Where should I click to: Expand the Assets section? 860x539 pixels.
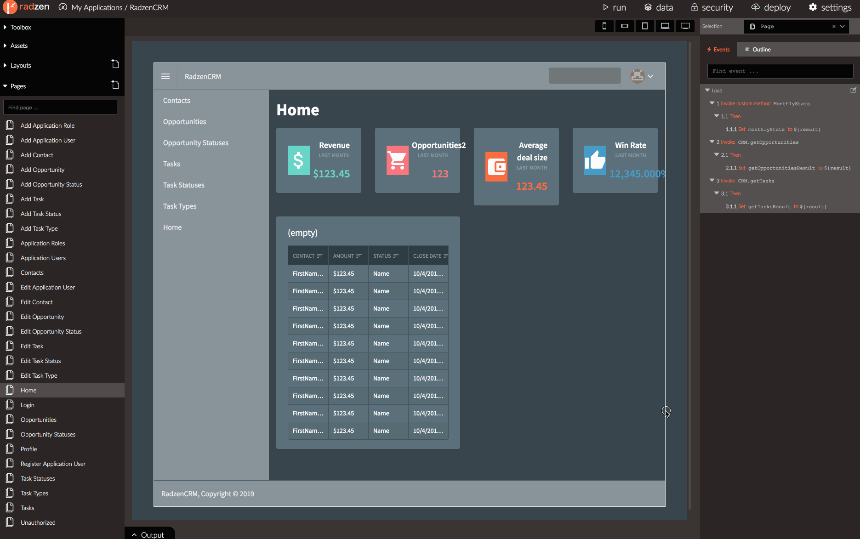[x=5, y=45]
